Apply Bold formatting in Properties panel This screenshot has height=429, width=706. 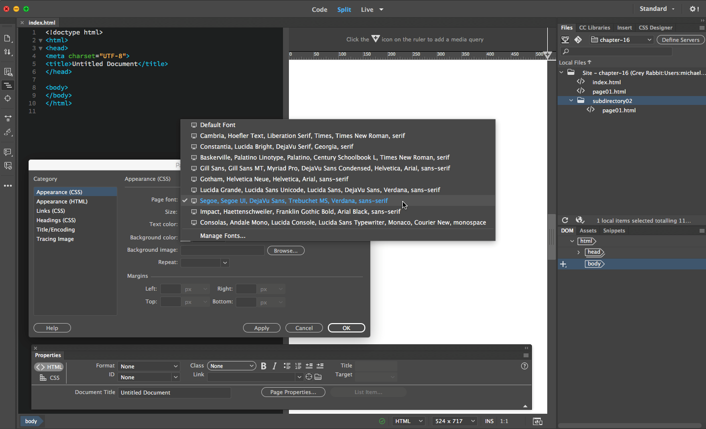[263, 366]
